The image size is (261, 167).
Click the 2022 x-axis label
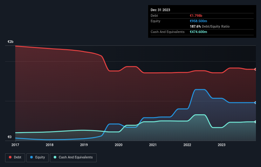coord(187,145)
